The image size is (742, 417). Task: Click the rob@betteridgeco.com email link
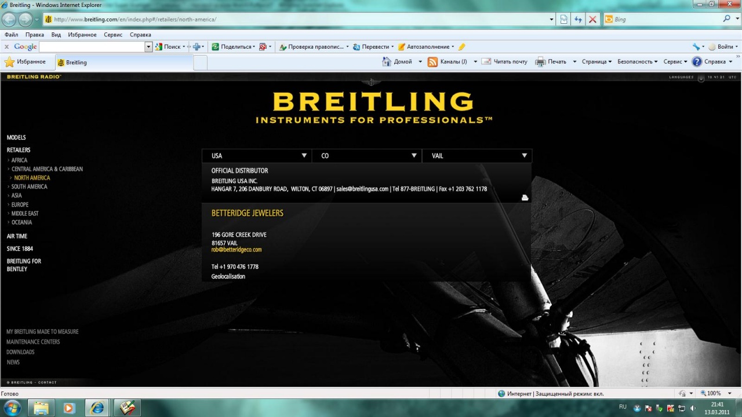point(237,250)
